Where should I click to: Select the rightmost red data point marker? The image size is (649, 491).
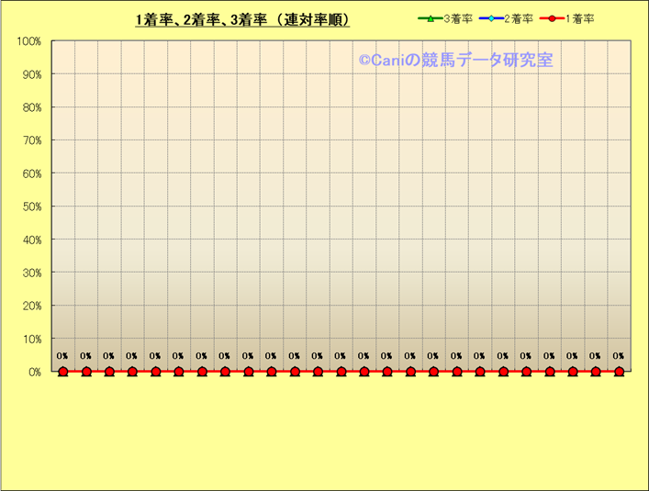tap(619, 372)
